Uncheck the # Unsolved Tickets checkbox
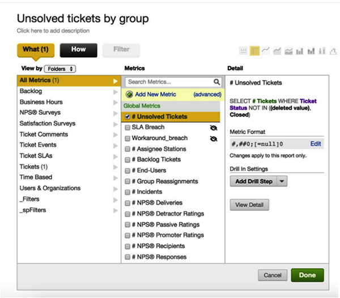 (x=128, y=117)
